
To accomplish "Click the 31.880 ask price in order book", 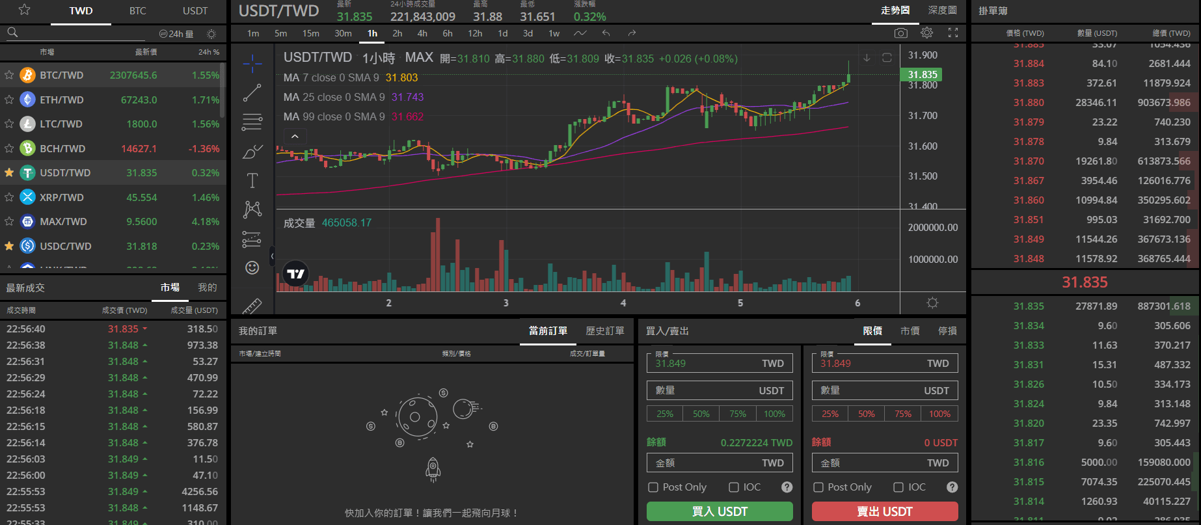I will [x=1028, y=103].
